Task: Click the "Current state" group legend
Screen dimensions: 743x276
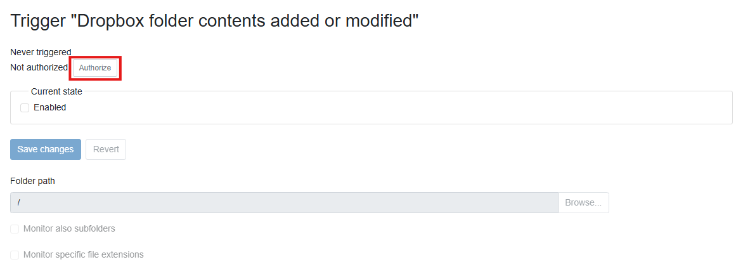Action: pyautogui.click(x=56, y=91)
